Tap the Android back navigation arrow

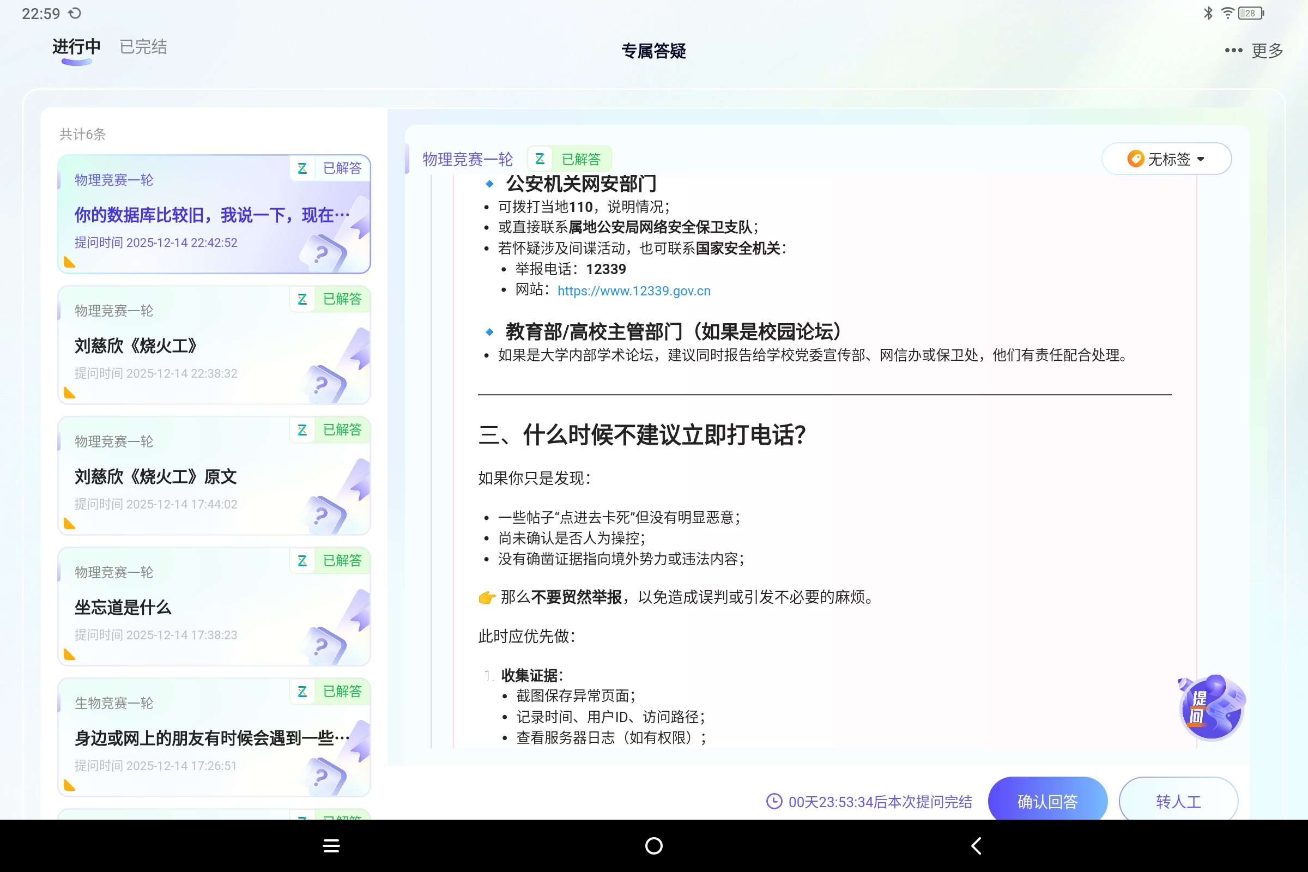(x=976, y=845)
